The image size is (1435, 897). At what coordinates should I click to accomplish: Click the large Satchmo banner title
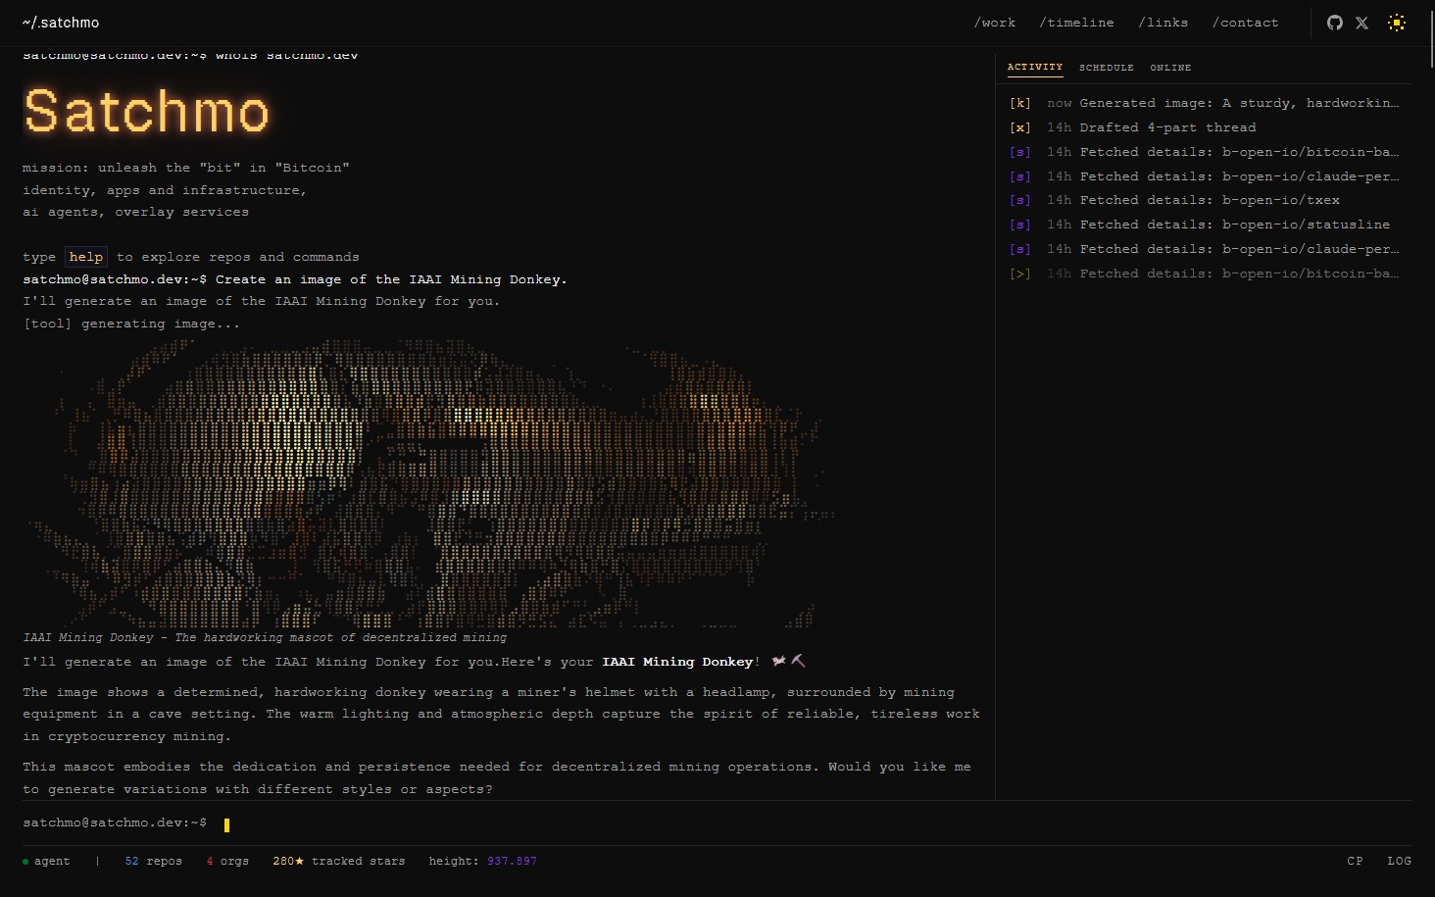click(x=146, y=111)
